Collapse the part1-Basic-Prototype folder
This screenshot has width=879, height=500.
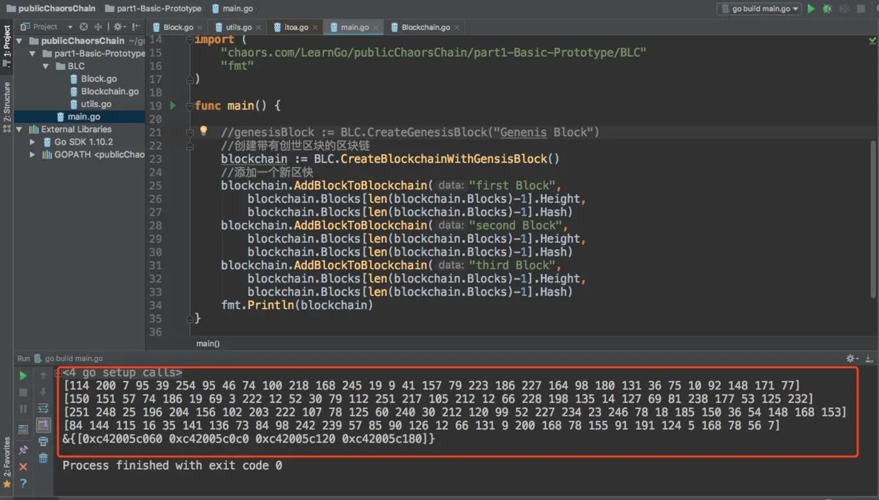click(33, 54)
